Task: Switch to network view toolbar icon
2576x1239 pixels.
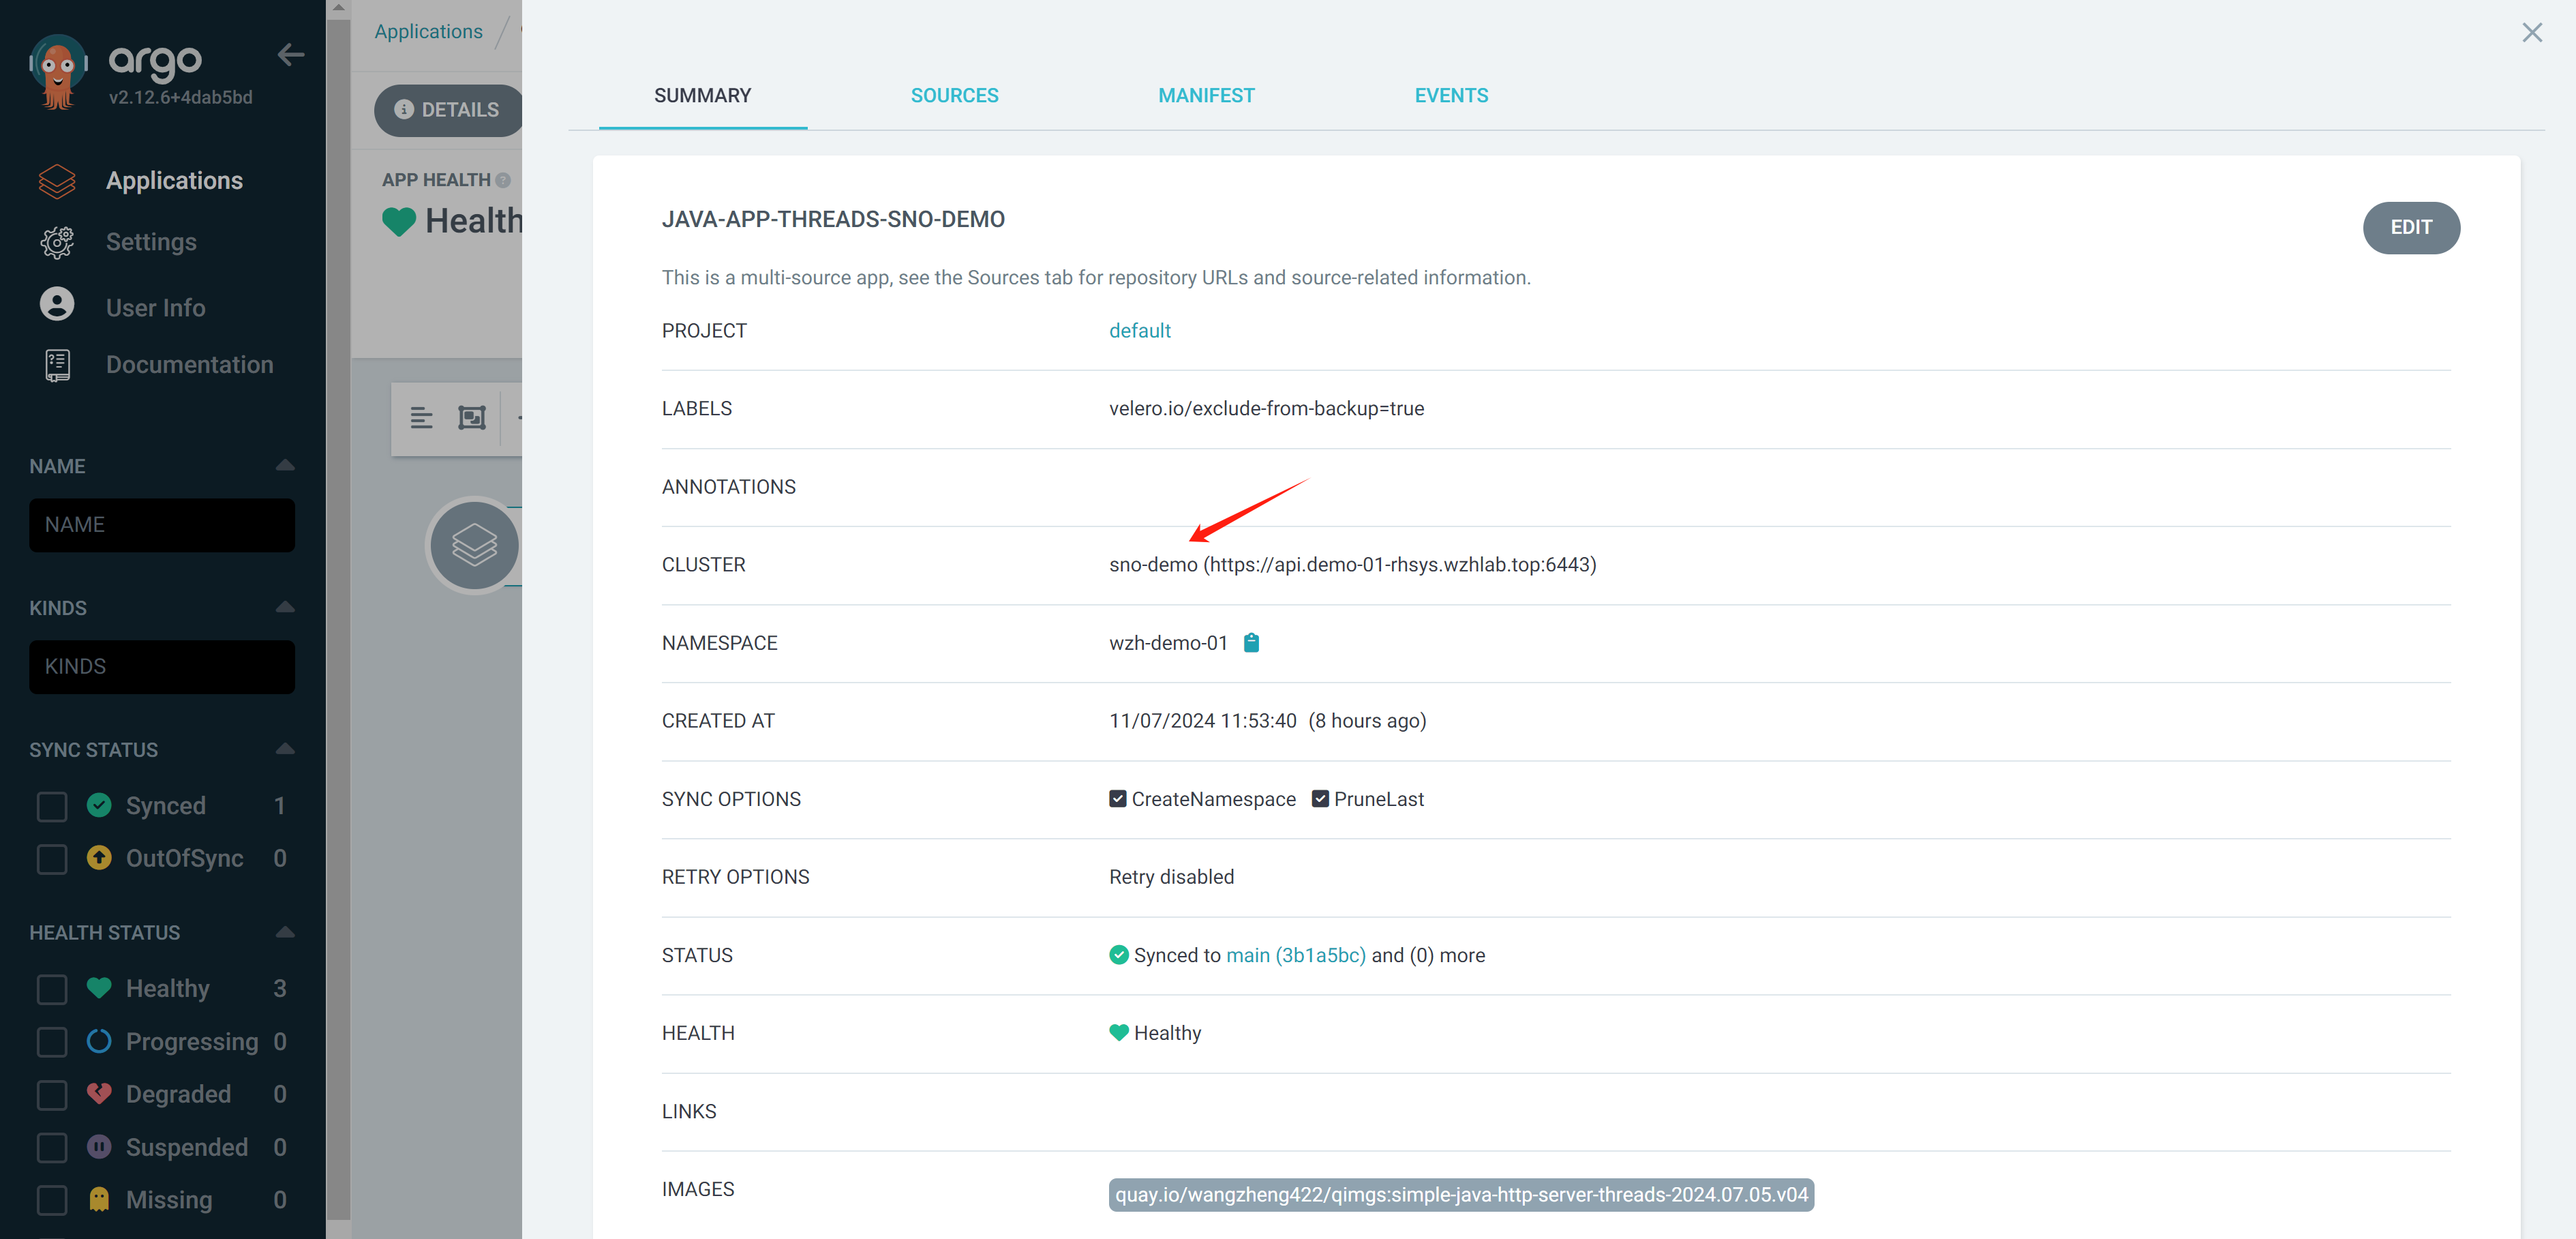Action: point(472,417)
